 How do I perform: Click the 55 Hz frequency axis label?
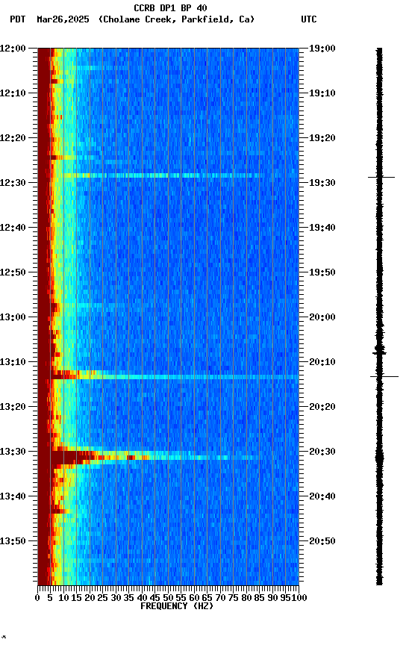(x=181, y=599)
